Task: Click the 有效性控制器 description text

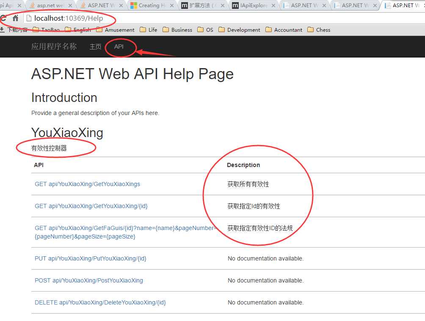Action: [x=49, y=148]
